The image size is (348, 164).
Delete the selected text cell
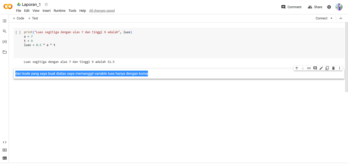333,68
